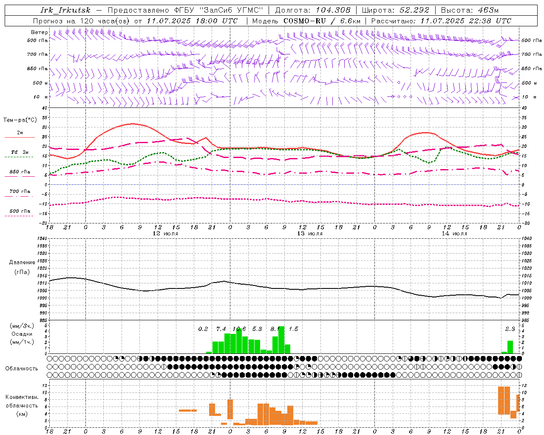Click the (мм/3ч.) precipitation unit label
This screenshot has width=544, height=435.
pos(22,326)
